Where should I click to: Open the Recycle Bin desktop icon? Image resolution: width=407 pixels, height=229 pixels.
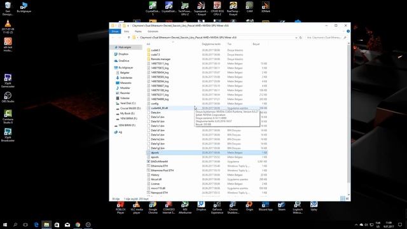(8, 8)
